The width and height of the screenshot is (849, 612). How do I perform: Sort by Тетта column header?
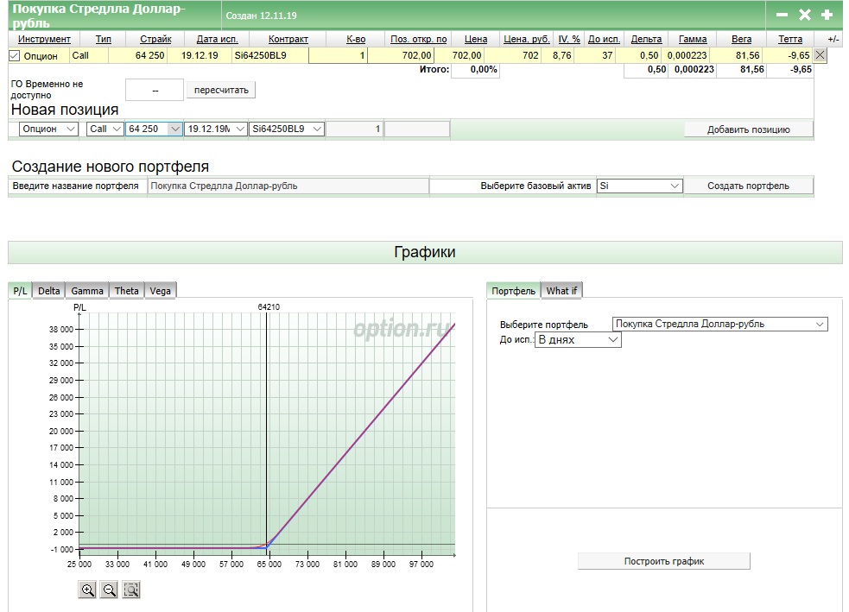[790, 39]
